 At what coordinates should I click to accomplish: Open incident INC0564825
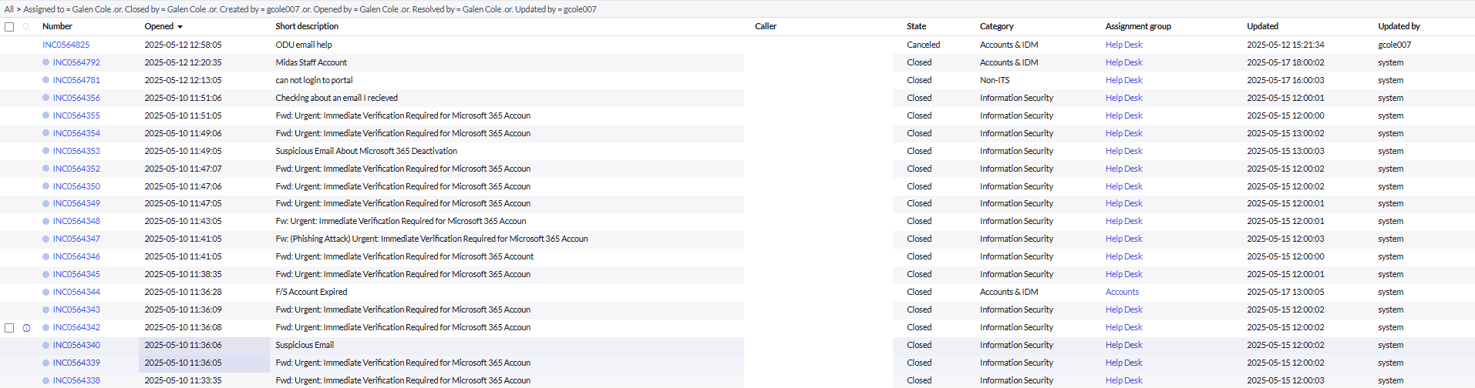click(66, 45)
